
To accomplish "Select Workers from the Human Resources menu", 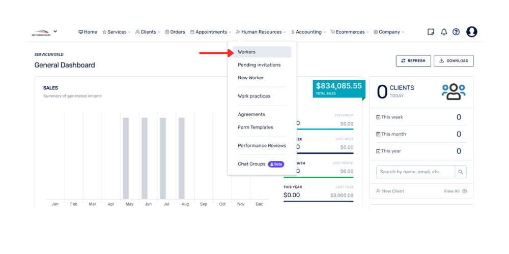I will click(x=247, y=52).
